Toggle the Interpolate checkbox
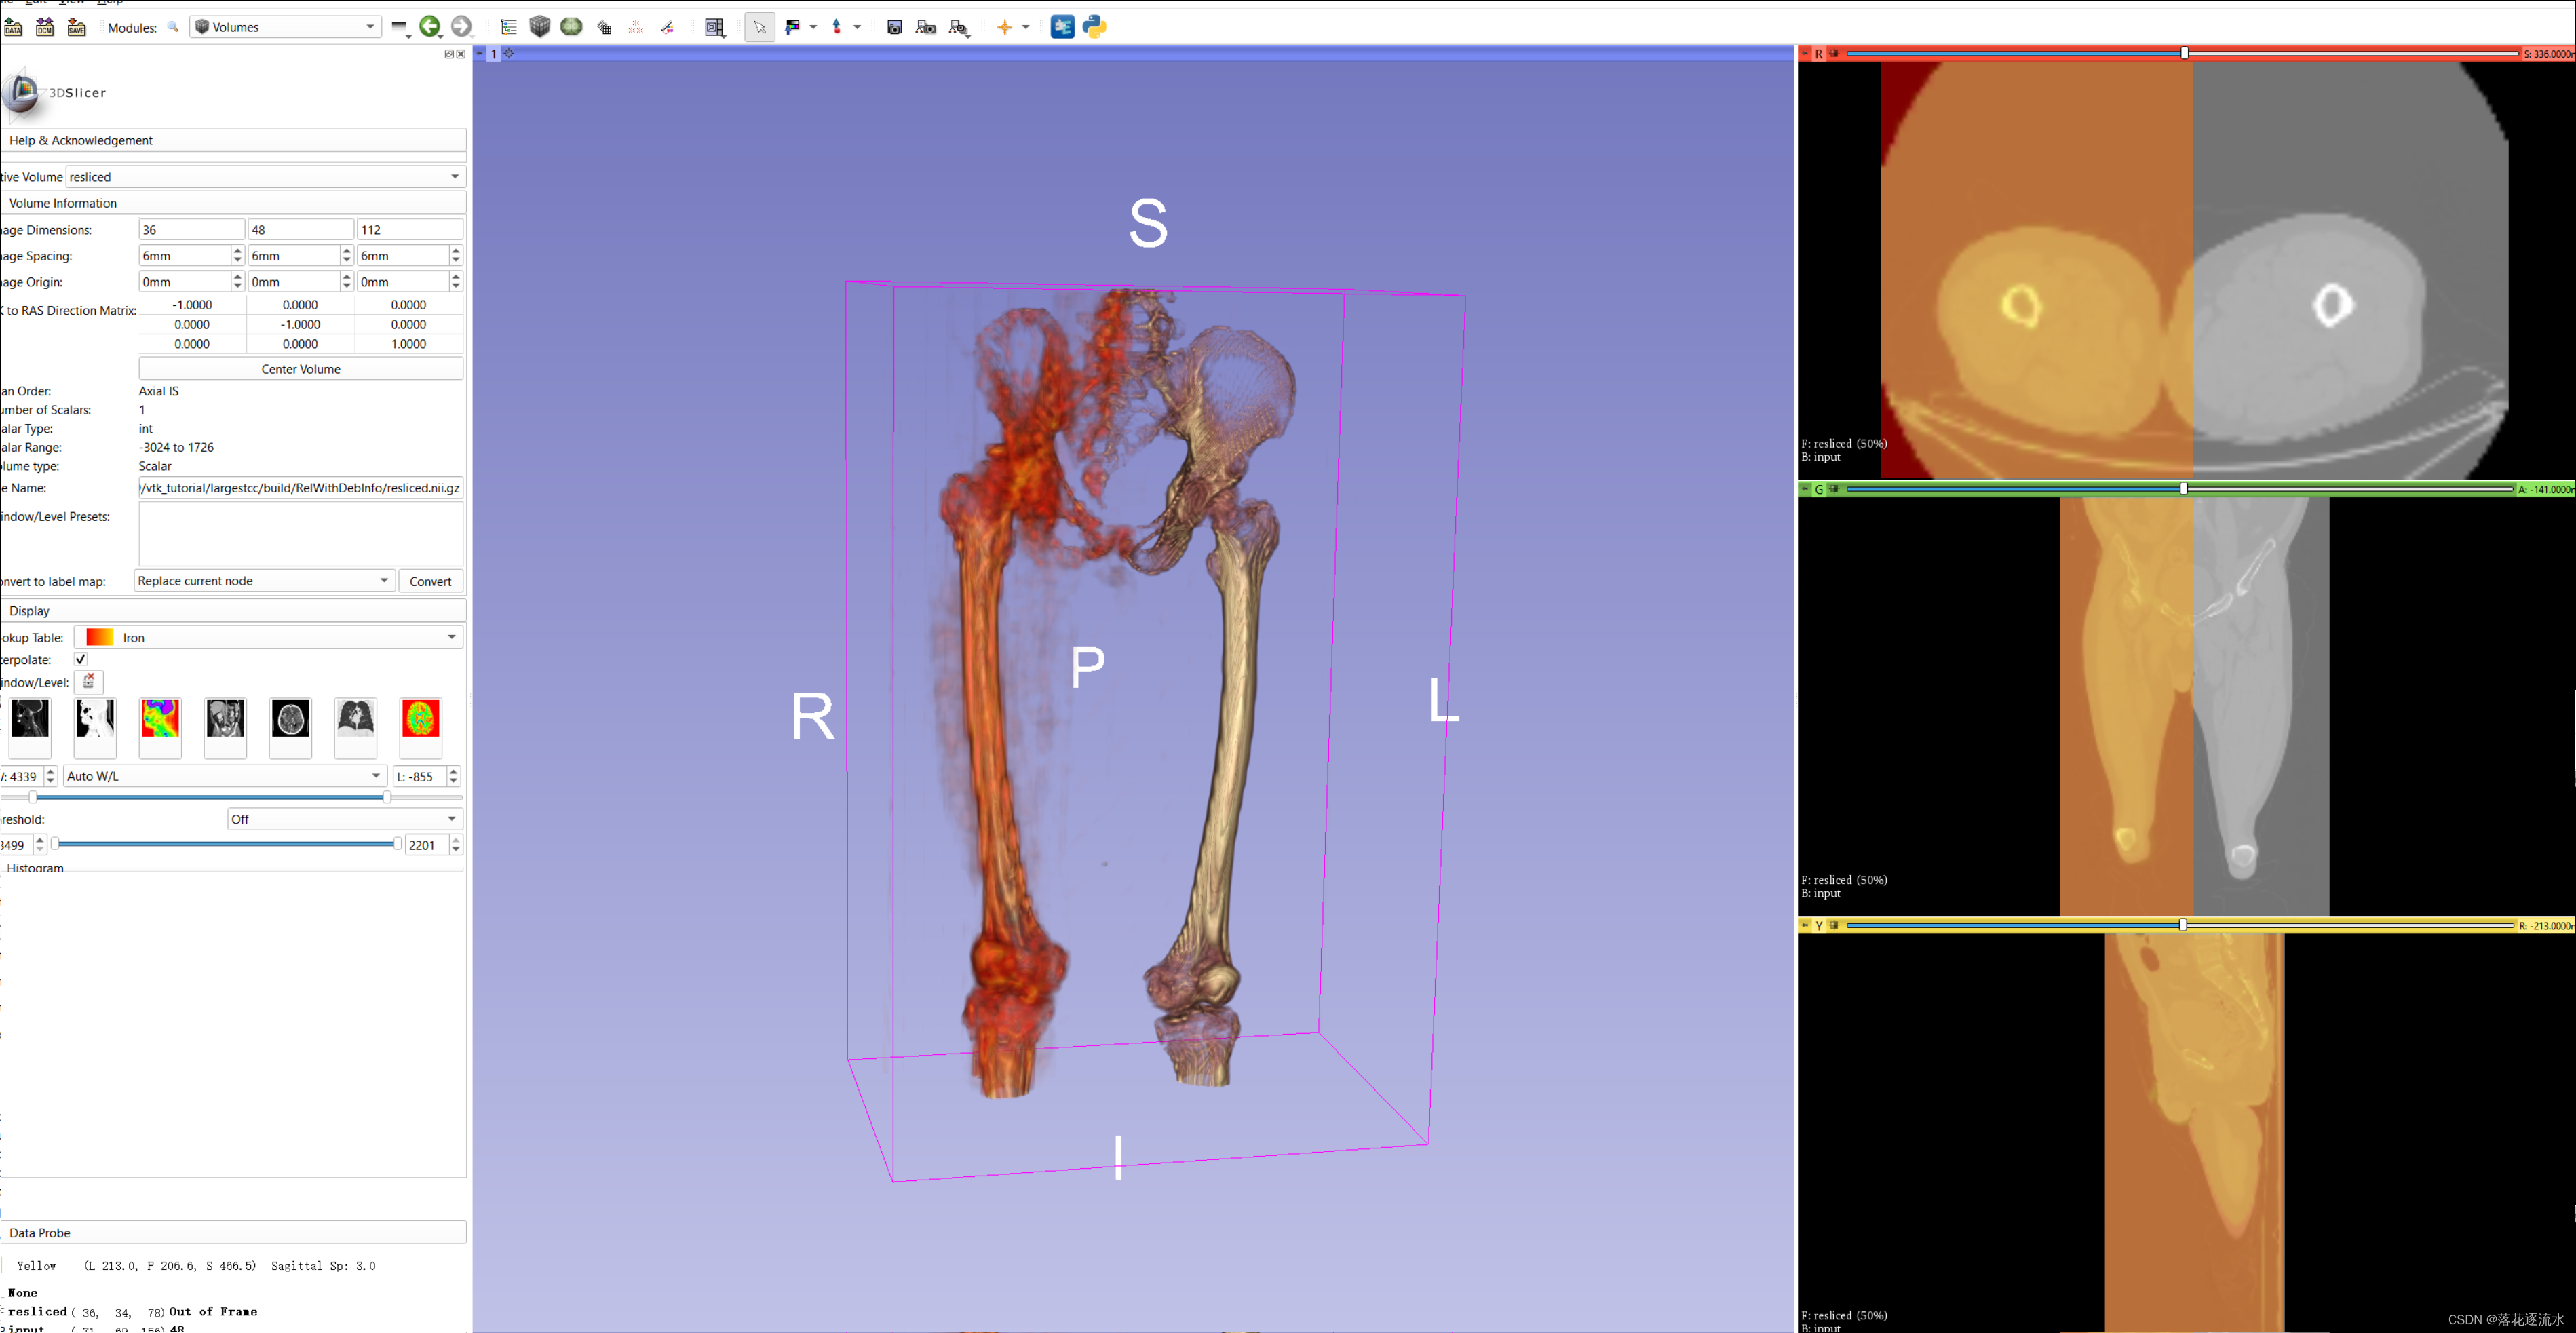The height and width of the screenshot is (1333, 2576). (81, 660)
